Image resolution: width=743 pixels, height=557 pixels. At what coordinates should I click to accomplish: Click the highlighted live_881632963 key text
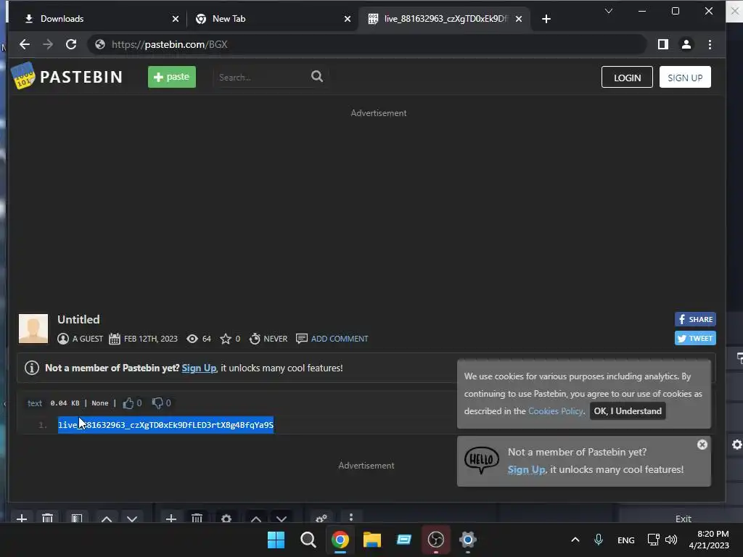(166, 425)
